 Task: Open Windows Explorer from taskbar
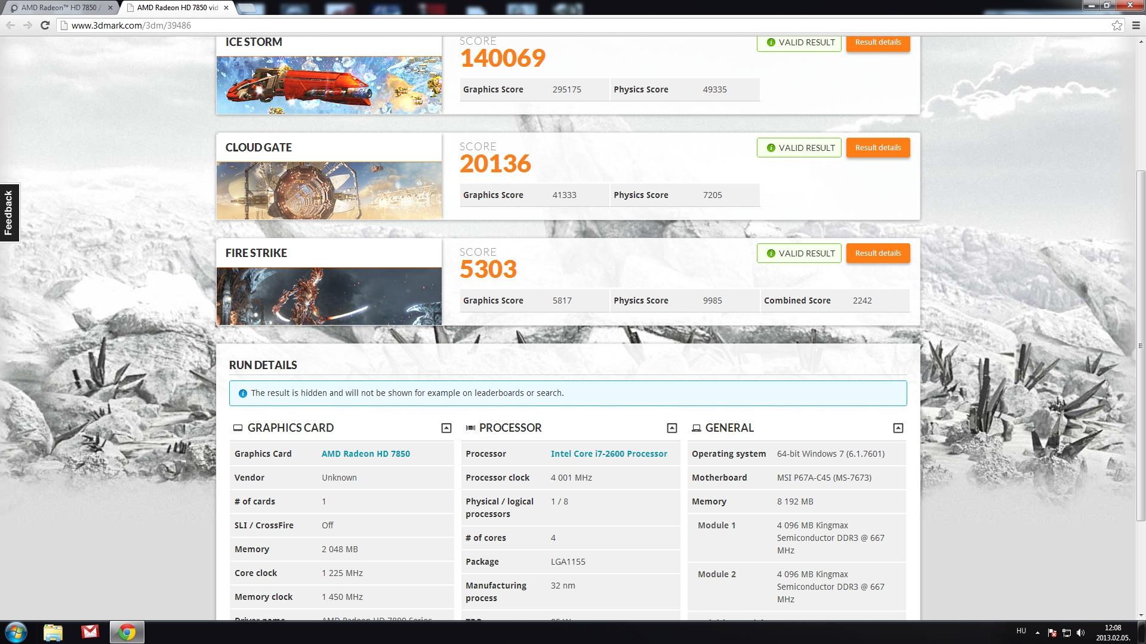coord(53,632)
